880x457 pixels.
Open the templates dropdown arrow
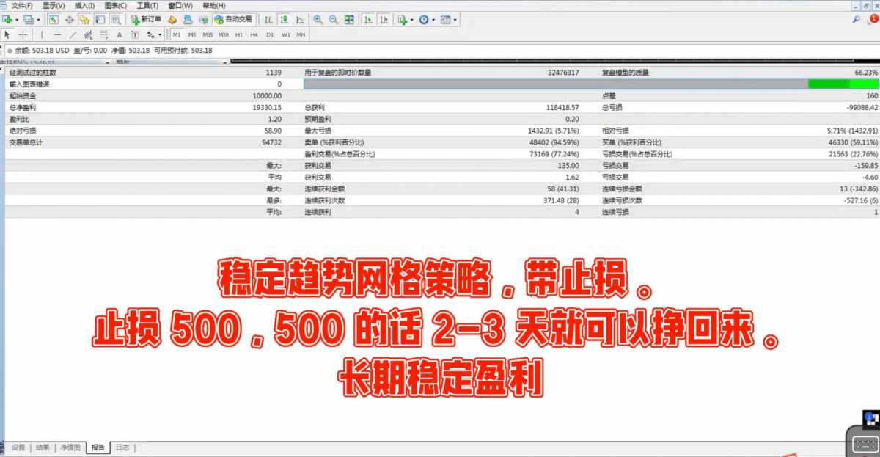455,20
